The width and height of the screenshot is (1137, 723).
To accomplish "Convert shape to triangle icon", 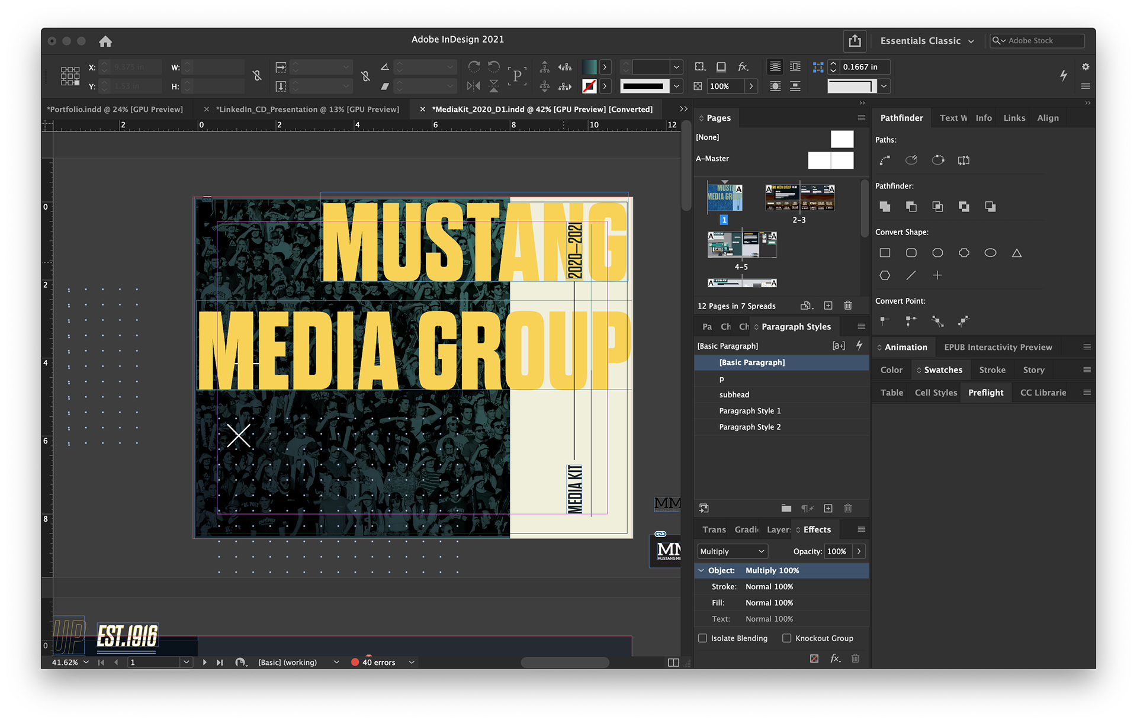I will tap(1017, 253).
